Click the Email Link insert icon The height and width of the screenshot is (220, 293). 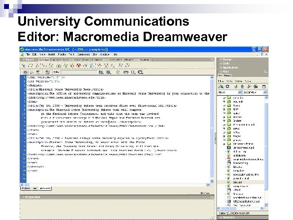coord(30,66)
